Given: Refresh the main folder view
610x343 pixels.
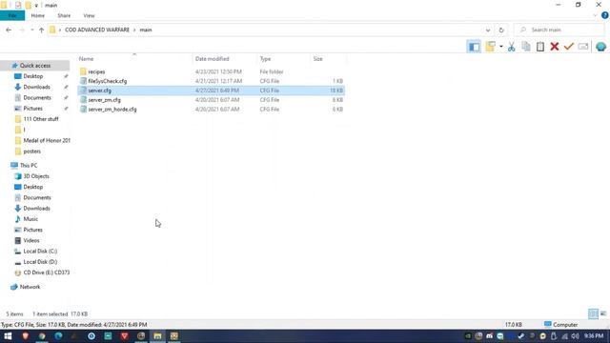Looking at the screenshot, I should point(501,30).
